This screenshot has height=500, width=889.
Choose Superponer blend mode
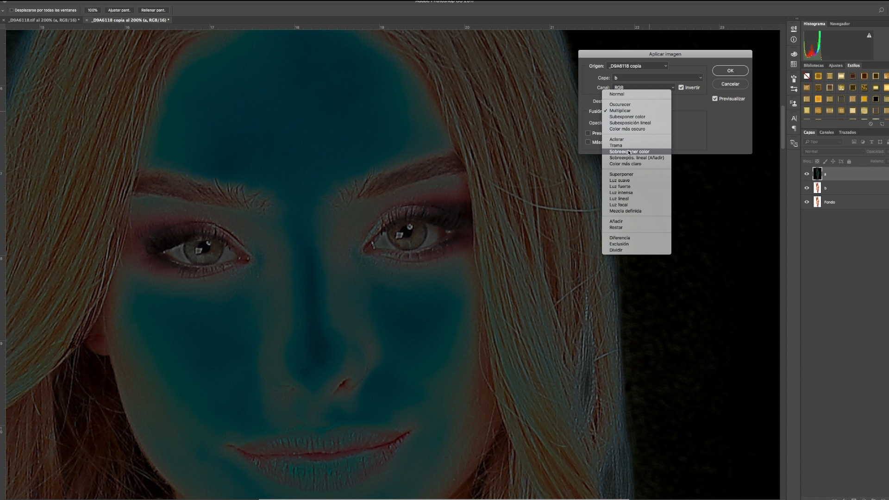[x=637, y=174]
